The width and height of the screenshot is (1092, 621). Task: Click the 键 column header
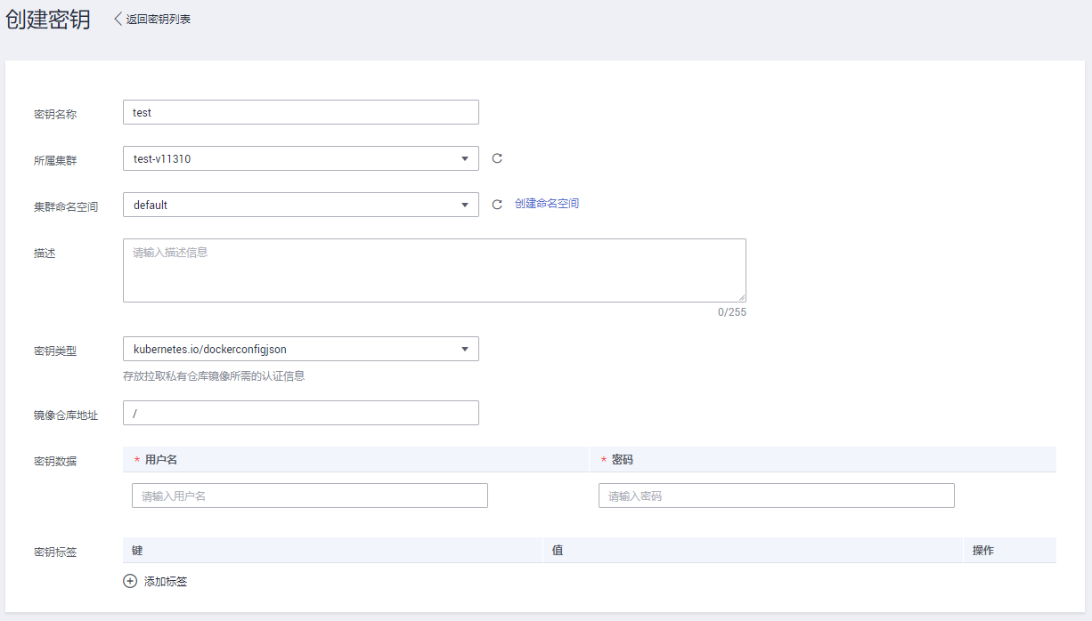click(x=137, y=551)
